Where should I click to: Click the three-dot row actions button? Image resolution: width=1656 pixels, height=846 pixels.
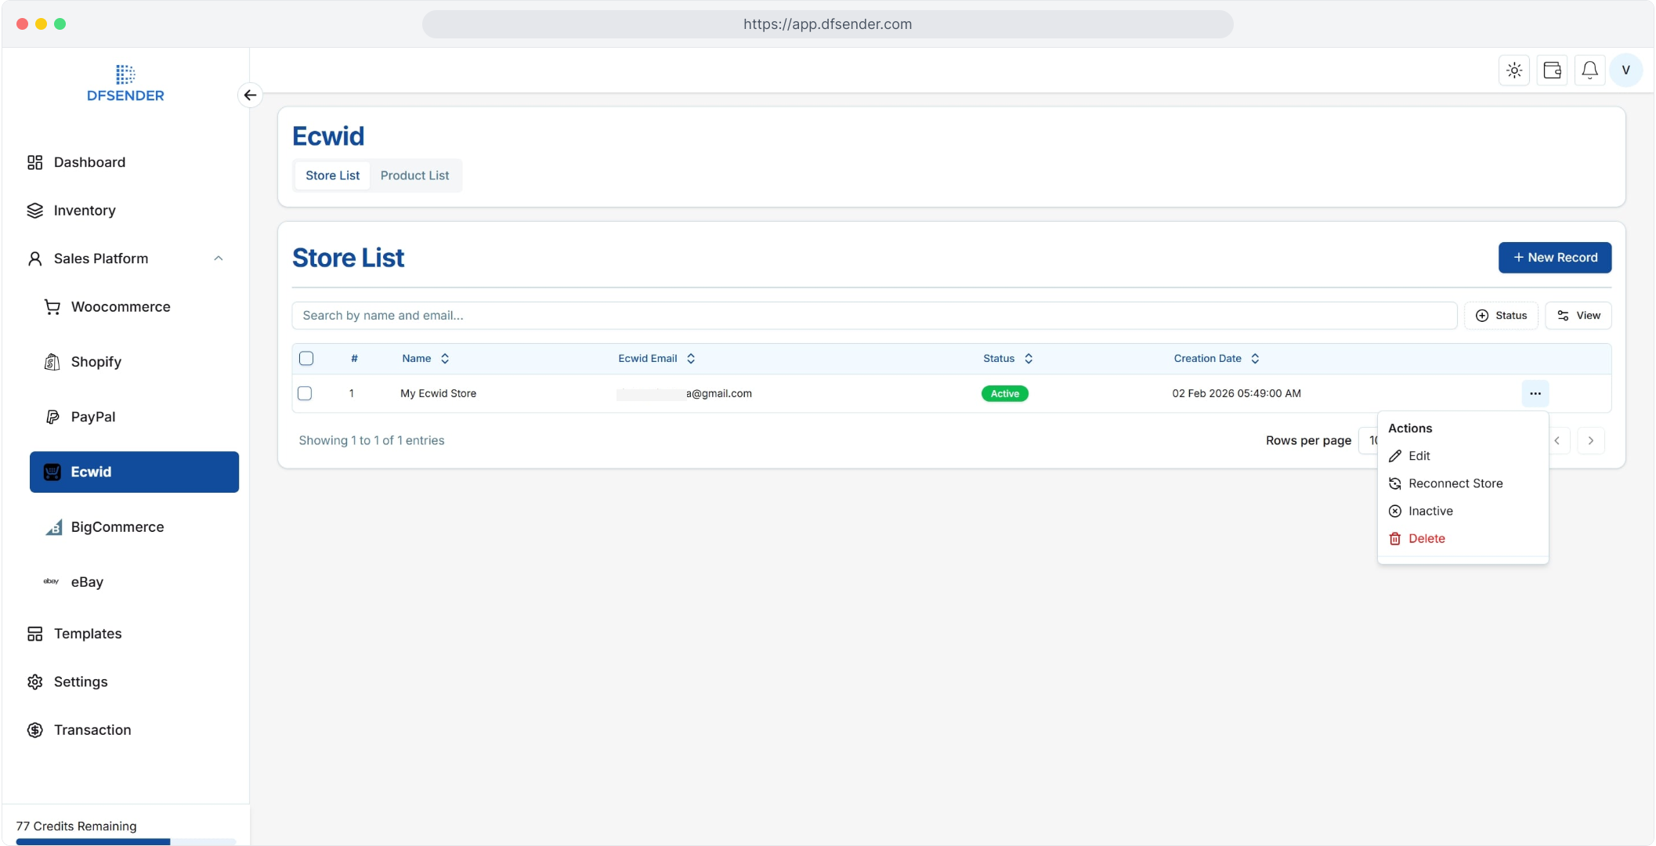(x=1535, y=393)
